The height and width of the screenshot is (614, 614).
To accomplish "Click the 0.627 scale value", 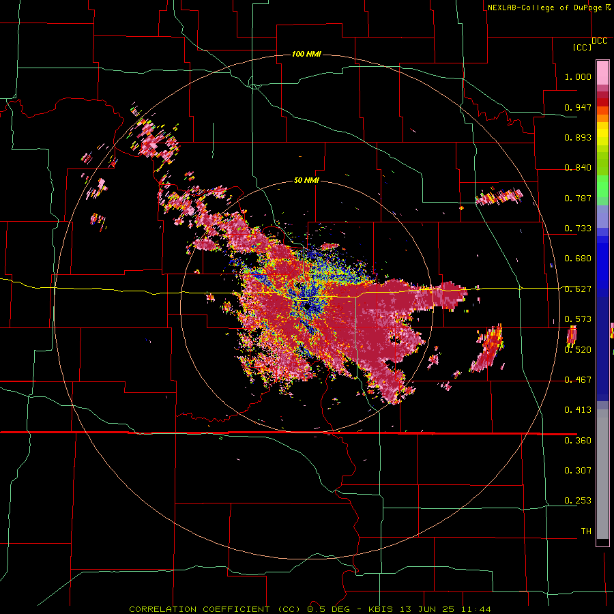I will pyautogui.click(x=578, y=289).
